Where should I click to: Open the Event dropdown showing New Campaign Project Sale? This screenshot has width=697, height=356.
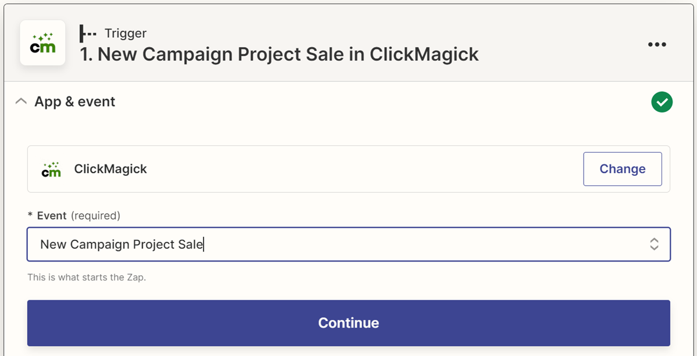coord(337,244)
